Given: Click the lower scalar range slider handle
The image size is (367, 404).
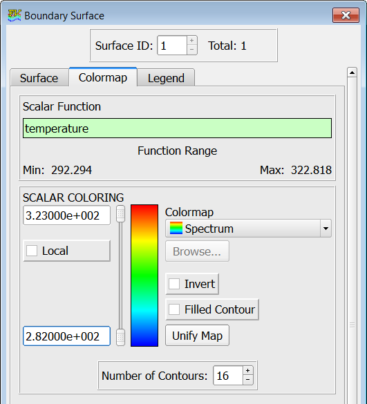Looking at the screenshot, I should coord(120,337).
